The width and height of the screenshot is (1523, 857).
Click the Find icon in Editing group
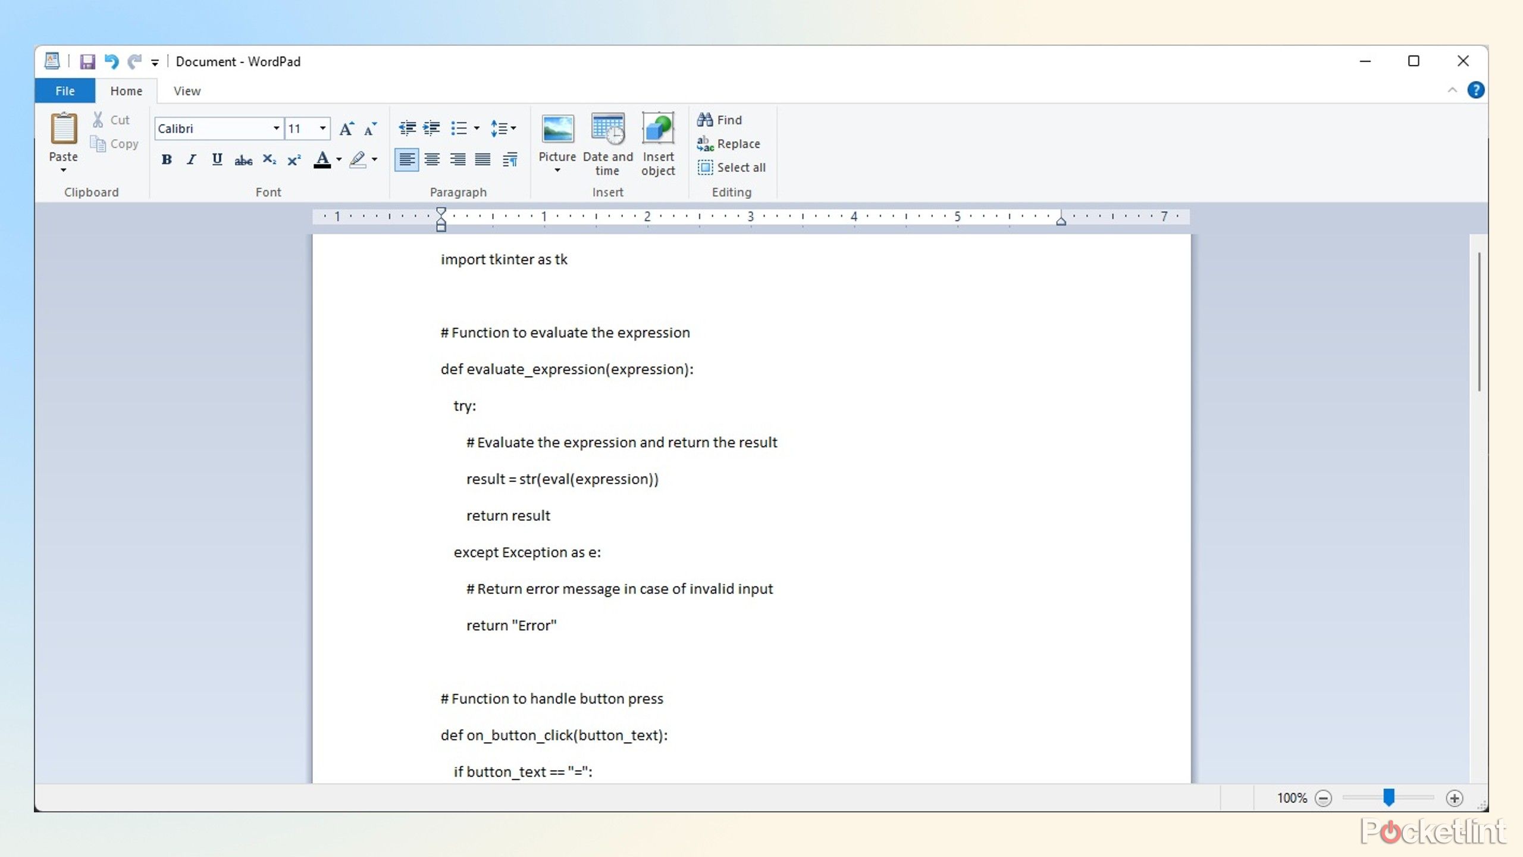[720, 119]
